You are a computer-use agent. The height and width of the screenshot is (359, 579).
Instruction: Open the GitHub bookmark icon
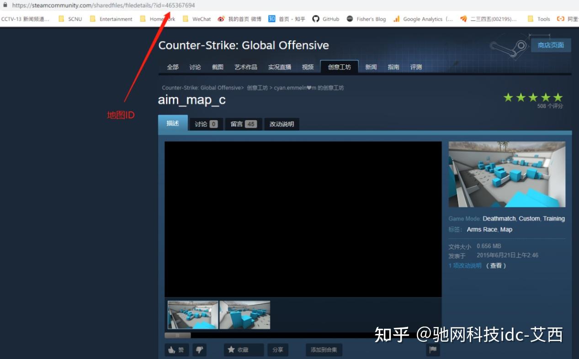click(315, 19)
